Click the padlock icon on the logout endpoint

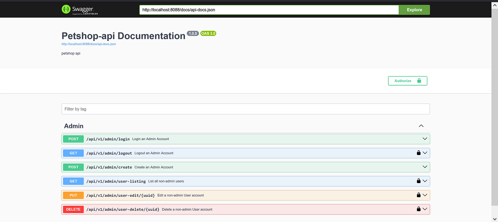(418, 153)
